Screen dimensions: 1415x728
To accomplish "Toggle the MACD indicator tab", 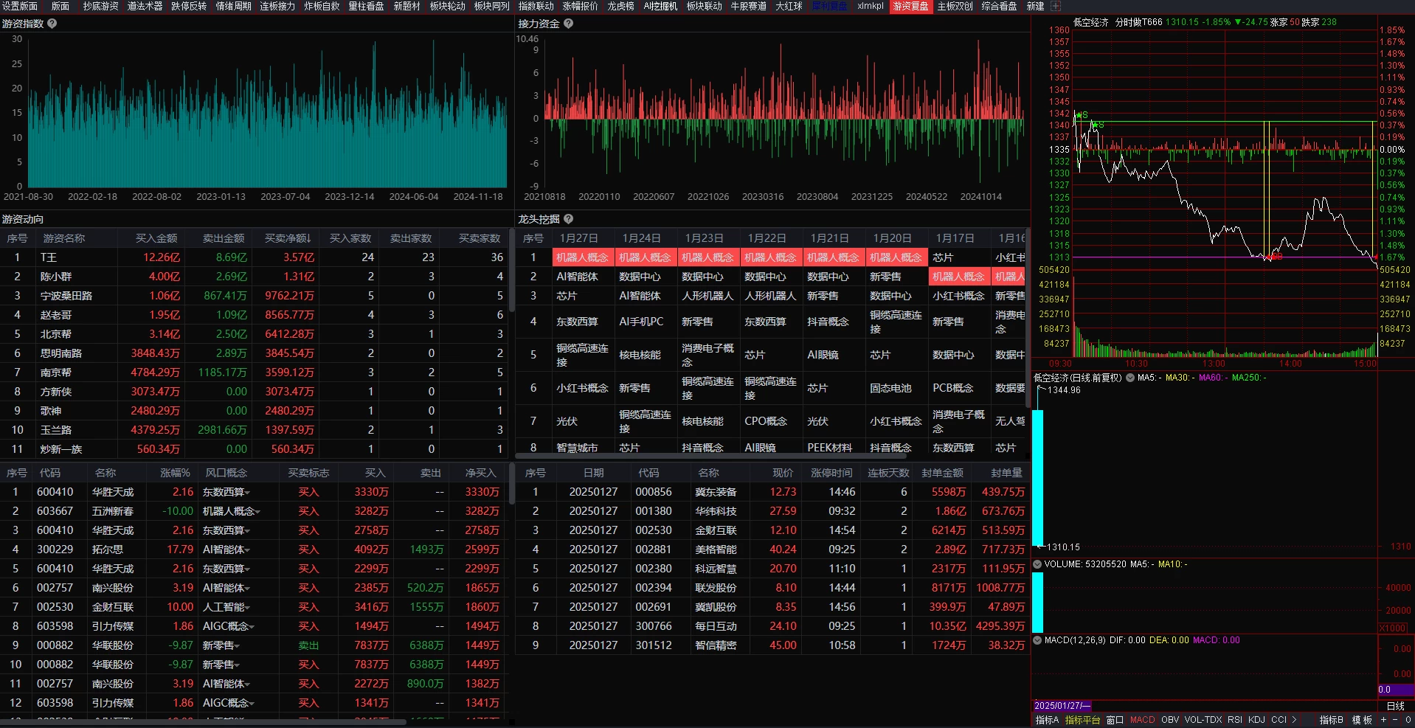I will coord(1142,720).
